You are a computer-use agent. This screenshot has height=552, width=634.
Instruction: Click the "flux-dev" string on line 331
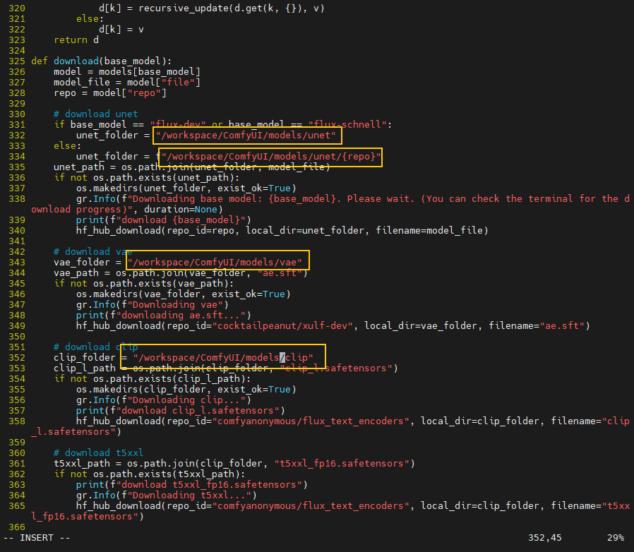tap(178, 124)
